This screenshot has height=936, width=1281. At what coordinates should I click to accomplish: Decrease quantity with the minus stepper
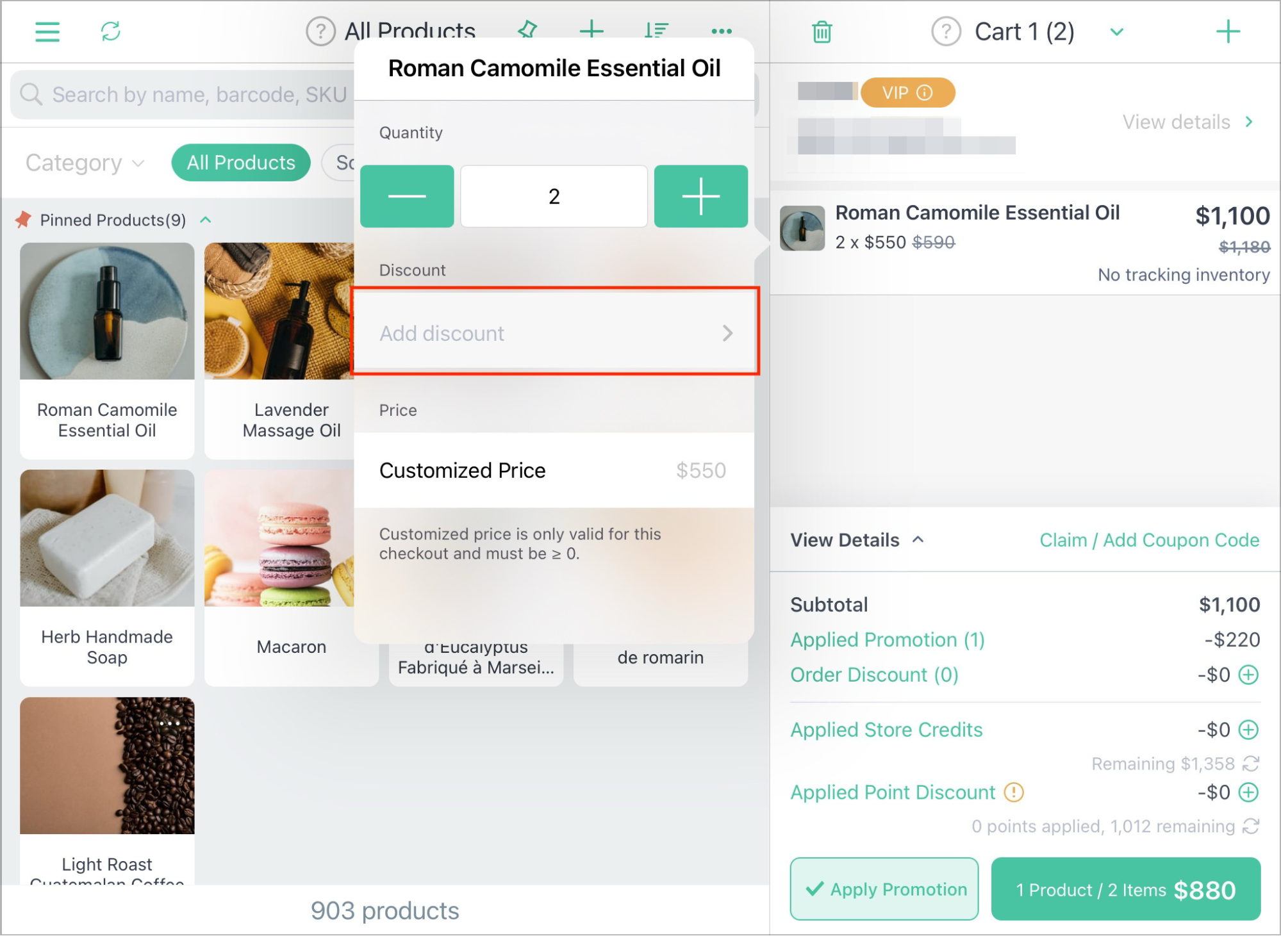pyautogui.click(x=407, y=196)
